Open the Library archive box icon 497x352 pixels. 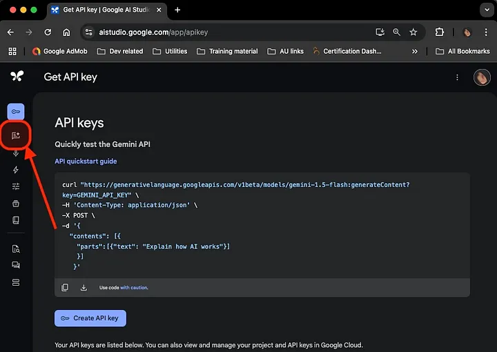[16, 204]
